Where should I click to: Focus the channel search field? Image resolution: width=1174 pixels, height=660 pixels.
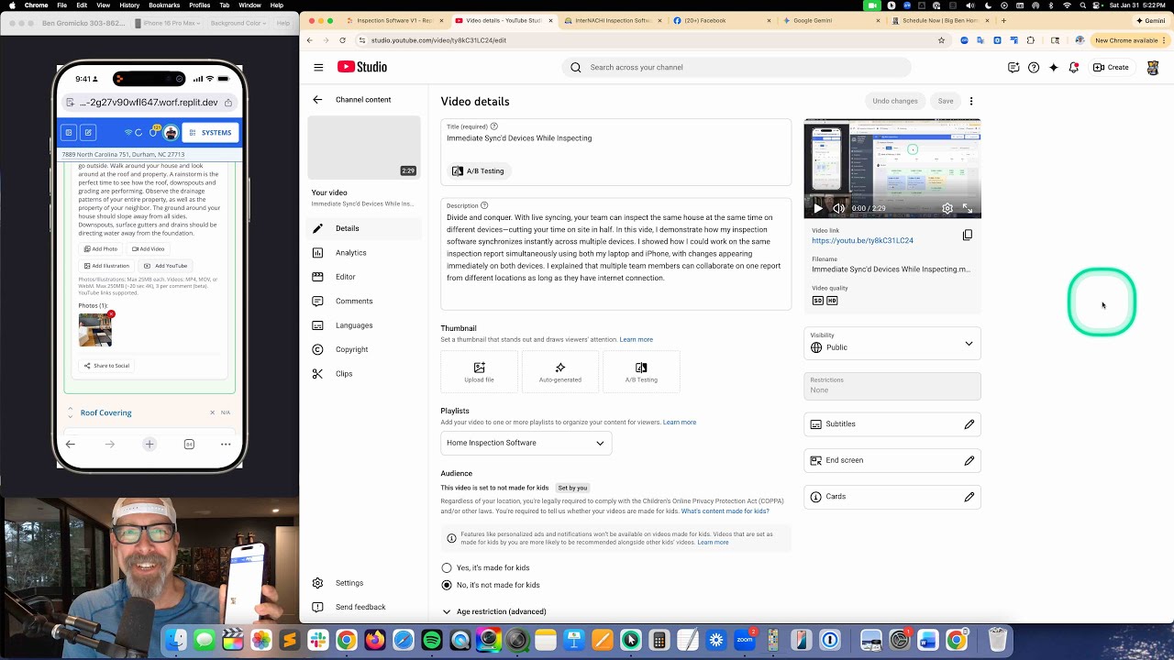pyautogui.click(x=737, y=67)
